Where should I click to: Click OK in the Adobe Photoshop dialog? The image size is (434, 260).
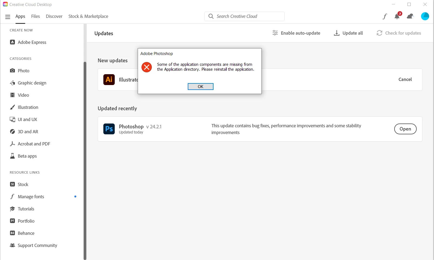200,86
